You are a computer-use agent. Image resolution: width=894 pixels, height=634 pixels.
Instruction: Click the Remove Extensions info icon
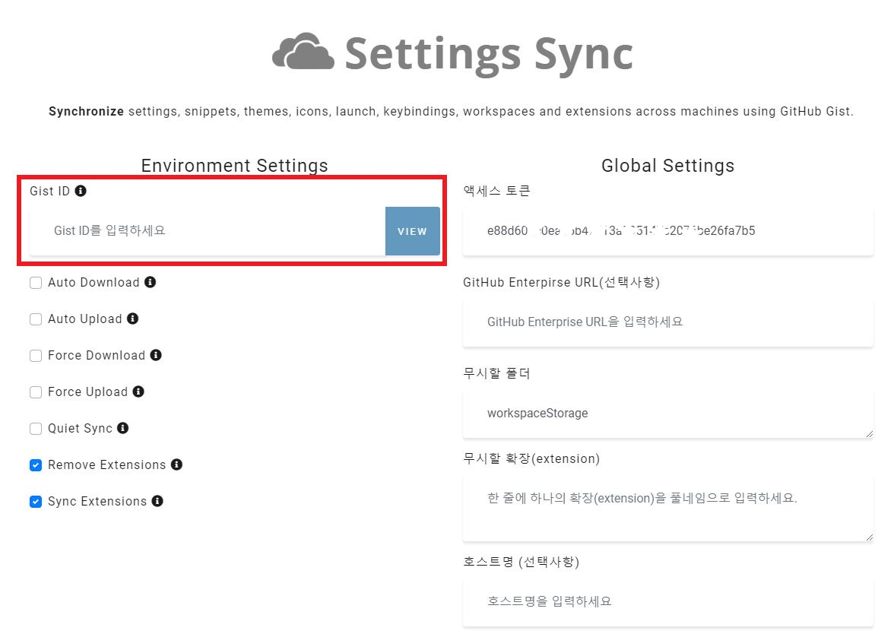pos(176,464)
